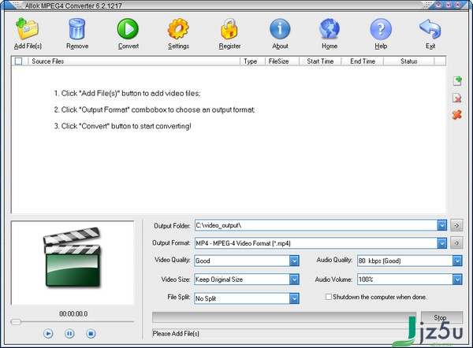Click the 00:00:00.0 time display
473x348 pixels.
73,314
